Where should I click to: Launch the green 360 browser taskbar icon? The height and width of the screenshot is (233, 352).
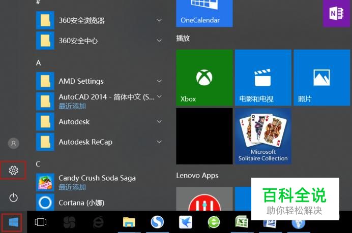214,222
